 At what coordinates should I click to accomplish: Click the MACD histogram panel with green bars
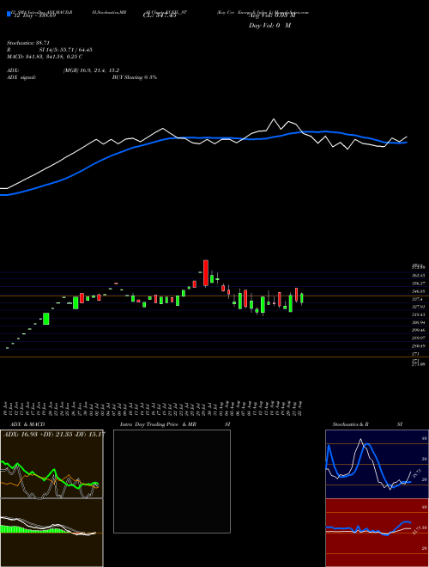click(51, 533)
